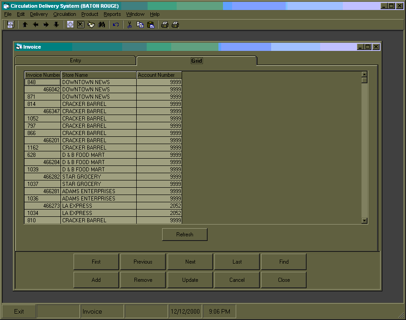Open the Delivery menu

tap(39, 14)
